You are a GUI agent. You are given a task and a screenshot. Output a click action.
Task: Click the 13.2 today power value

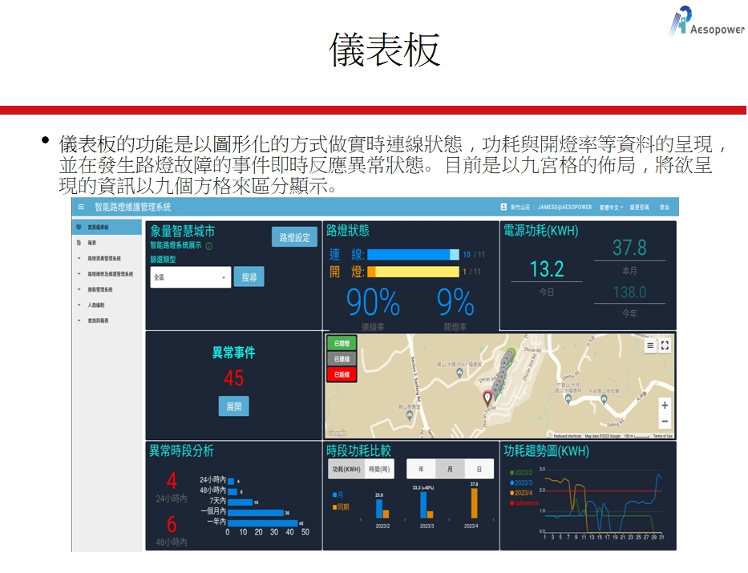[547, 268]
